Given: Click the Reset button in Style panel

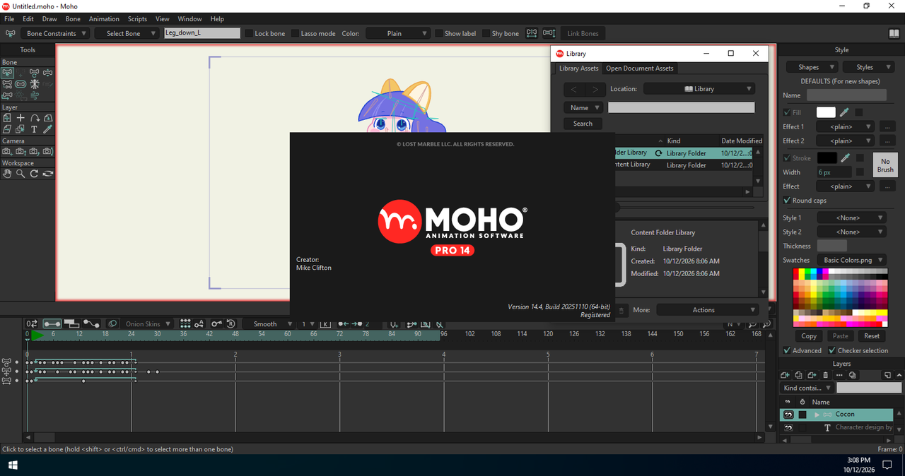Looking at the screenshot, I should 872,336.
